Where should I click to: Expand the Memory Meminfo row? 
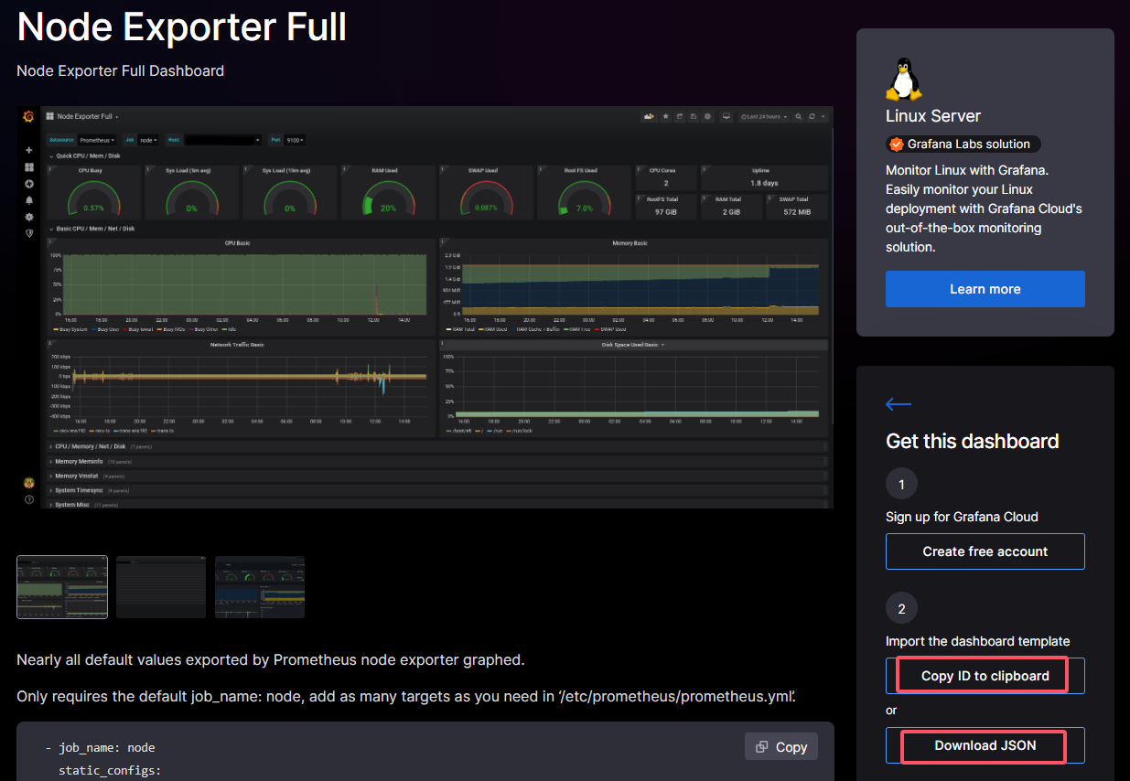click(x=78, y=462)
